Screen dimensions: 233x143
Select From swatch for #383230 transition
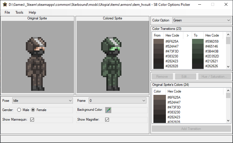(158, 56)
